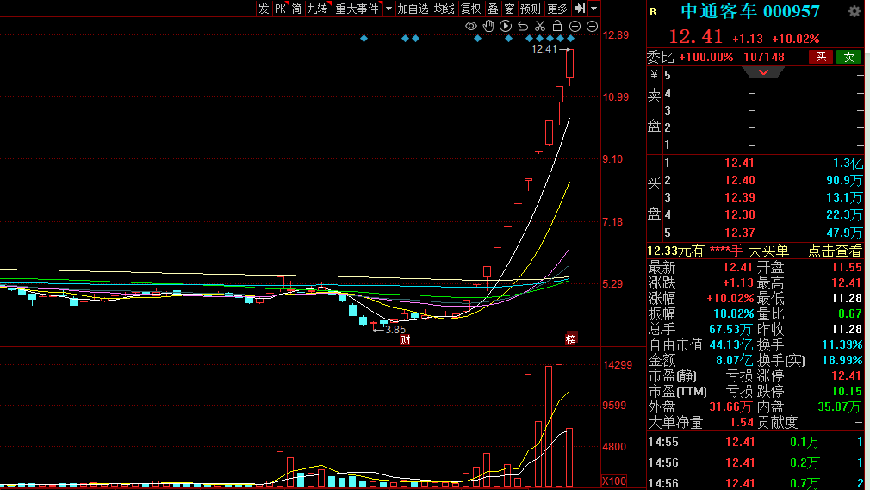This screenshot has width=870, height=490.
Task: Click the 跌停 price 10.15
Action: 847,391
